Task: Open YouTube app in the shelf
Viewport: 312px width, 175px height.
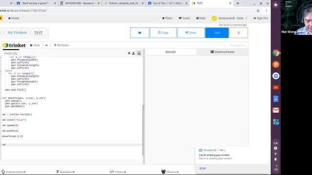Action: (276, 87)
